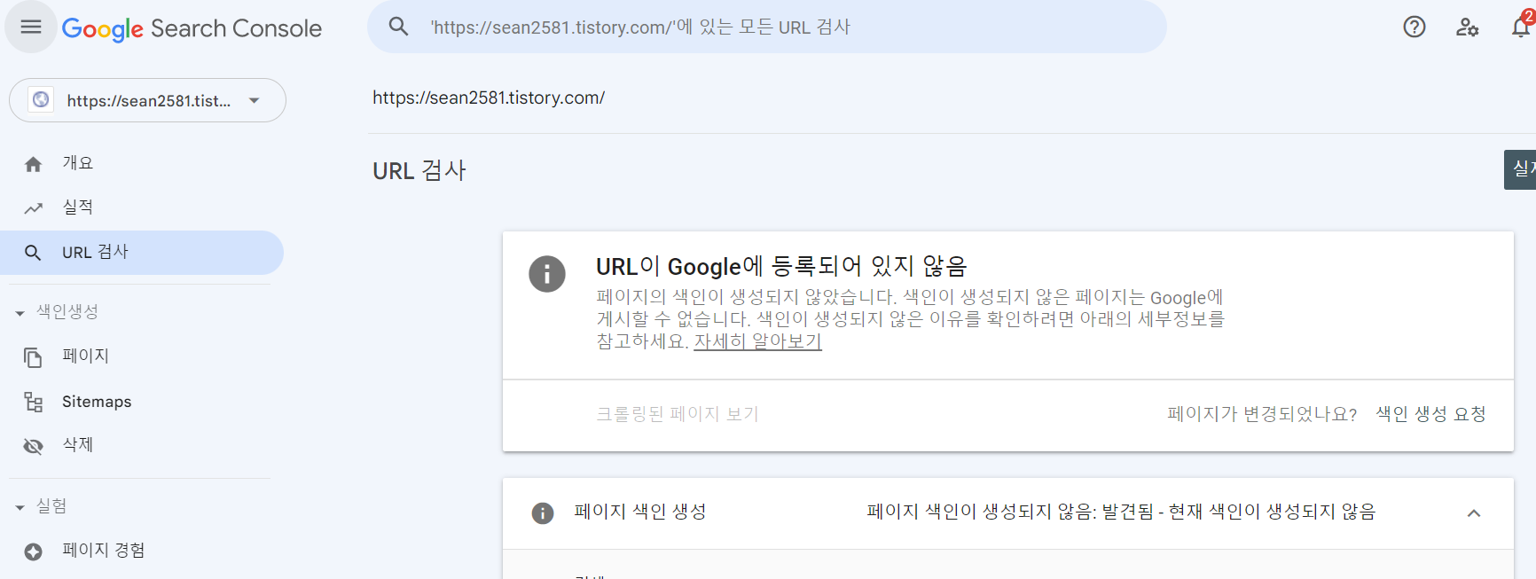Click the crossed-eye icon next to 삭제
The image size is (1536, 579).
[x=33, y=446]
